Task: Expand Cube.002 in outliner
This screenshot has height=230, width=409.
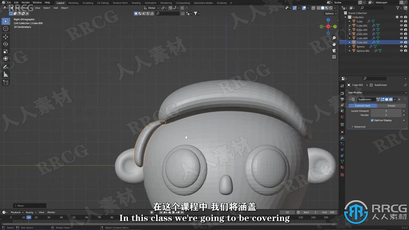Action: click(350, 30)
